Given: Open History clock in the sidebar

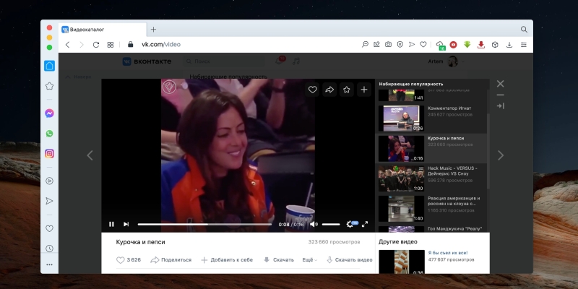Looking at the screenshot, I should 49,249.
